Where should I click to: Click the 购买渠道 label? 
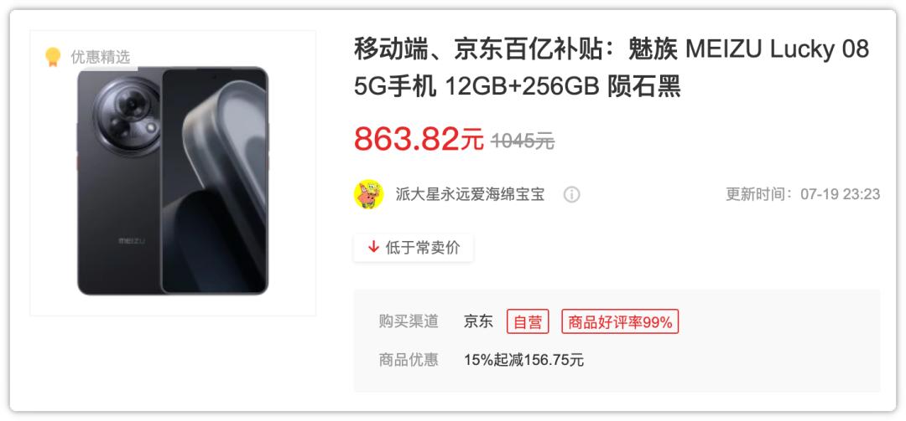click(x=409, y=321)
